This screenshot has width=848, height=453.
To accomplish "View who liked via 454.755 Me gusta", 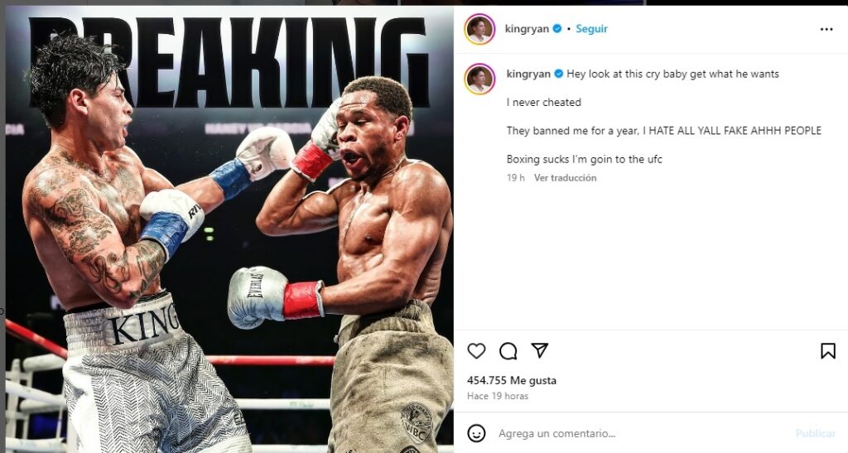I will coord(512,381).
